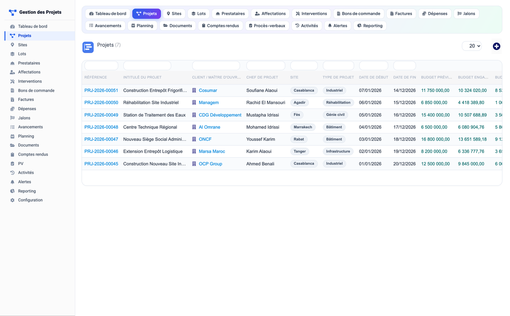510x316 pixels.
Task: Click the Sites pin icon in sidebar
Action: [x=12, y=45]
